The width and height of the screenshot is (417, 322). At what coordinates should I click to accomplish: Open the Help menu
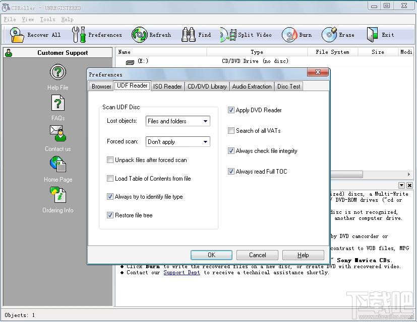click(x=67, y=20)
